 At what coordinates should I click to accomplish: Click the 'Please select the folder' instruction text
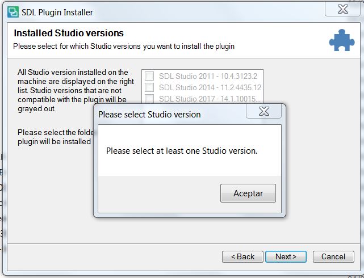pos(56,137)
